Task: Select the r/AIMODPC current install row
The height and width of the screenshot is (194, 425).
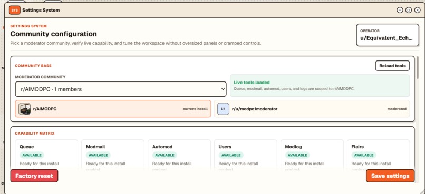Action: coord(113,109)
